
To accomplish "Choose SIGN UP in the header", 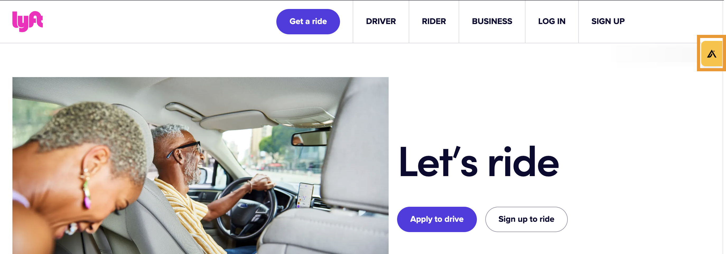I will pos(608,21).
